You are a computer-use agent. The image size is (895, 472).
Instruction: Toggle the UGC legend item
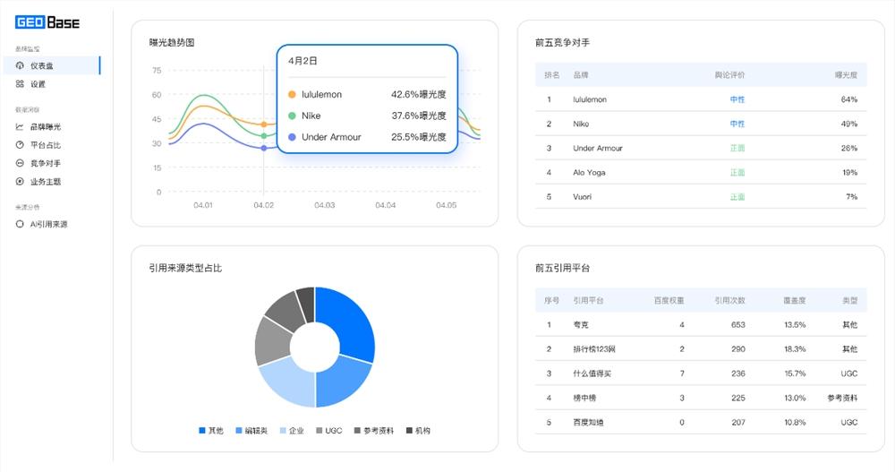click(328, 431)
